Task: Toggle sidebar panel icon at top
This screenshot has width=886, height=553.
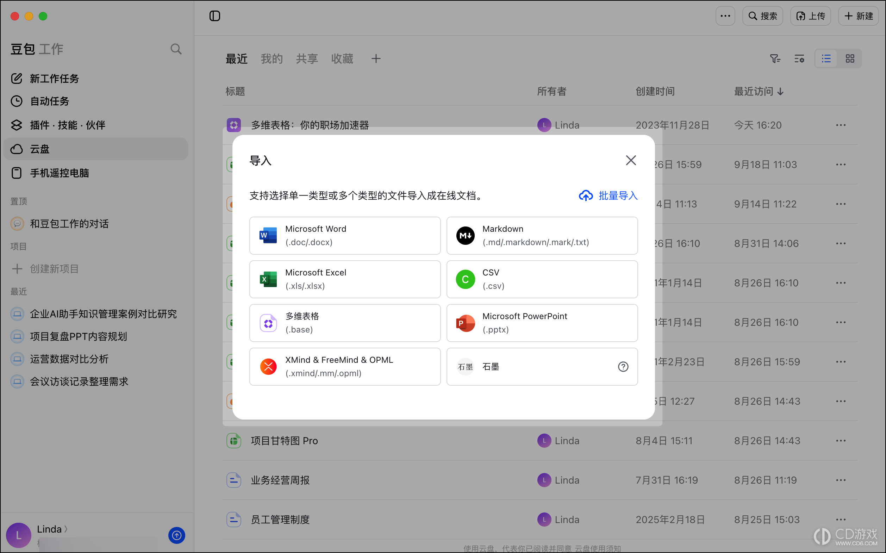Action: coord(215,16)
